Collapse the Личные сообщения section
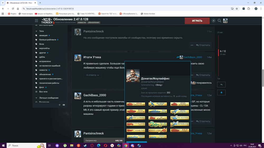 point(36,98)
